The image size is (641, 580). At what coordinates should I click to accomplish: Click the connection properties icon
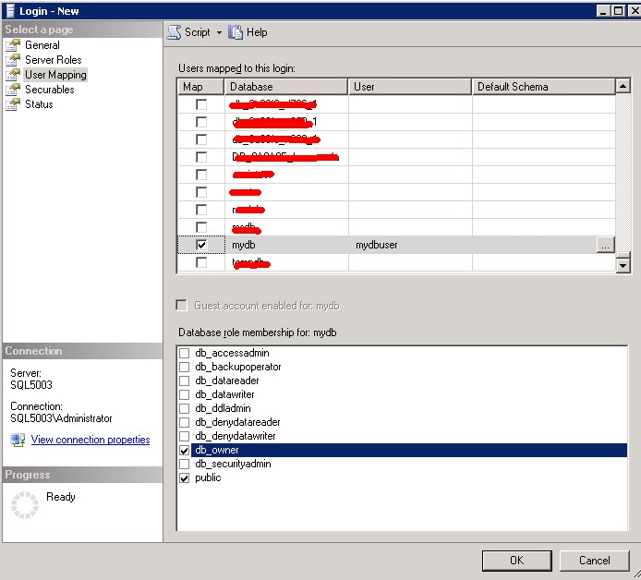pos(18,441)
